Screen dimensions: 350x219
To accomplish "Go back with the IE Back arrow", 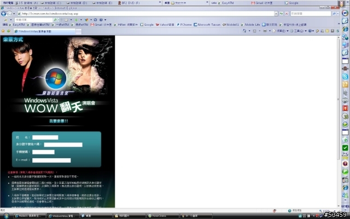I will (x=4, y=14).
